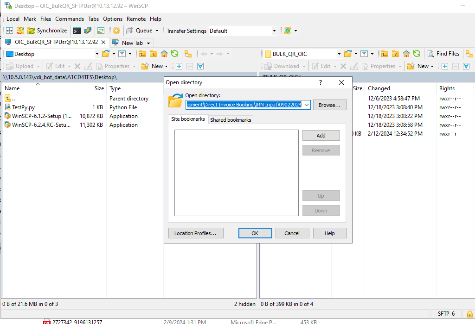Viewport: 475px width, 324px height.
Task: Go to parent directory in local panel toolbar
Action: tap(142, 54)
